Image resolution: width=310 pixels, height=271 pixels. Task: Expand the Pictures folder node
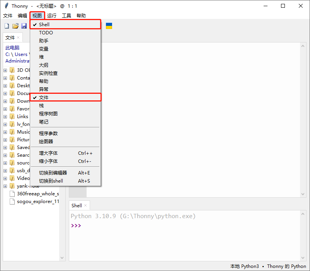click(x=5, y=140)
